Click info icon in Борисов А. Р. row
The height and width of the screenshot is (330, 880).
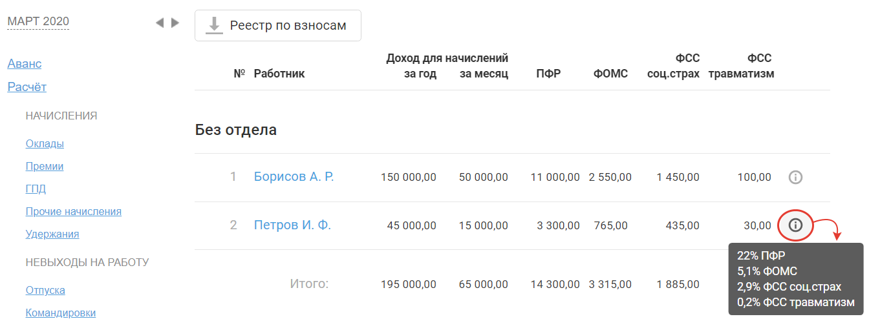pos(795,177)
